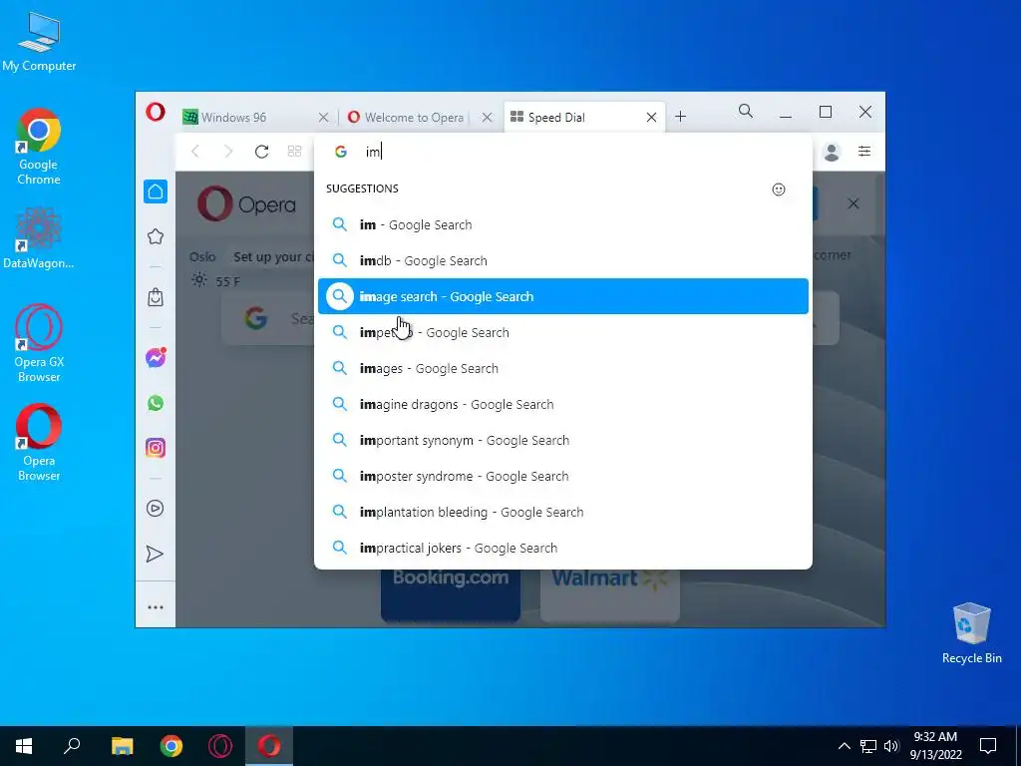Open sidebar setup three dots

click(155, 607)
